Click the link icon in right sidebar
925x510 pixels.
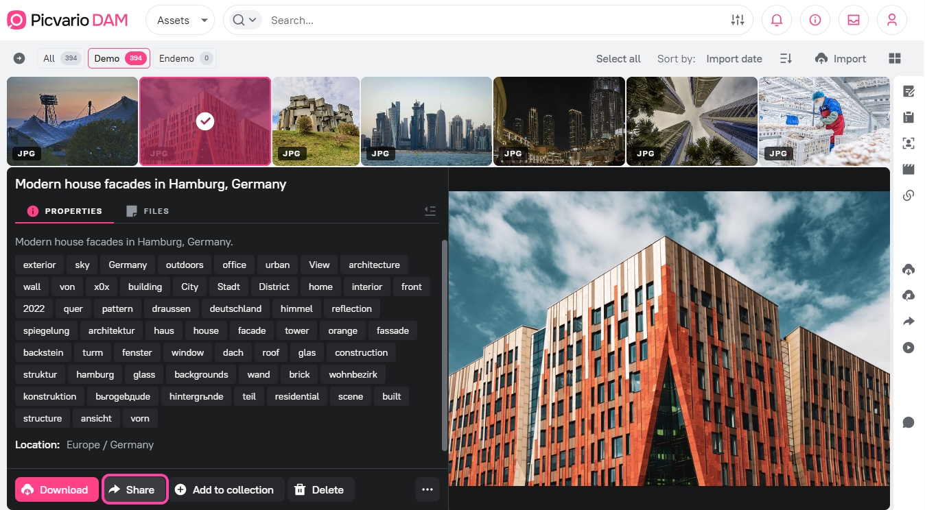tap(909, 196)
